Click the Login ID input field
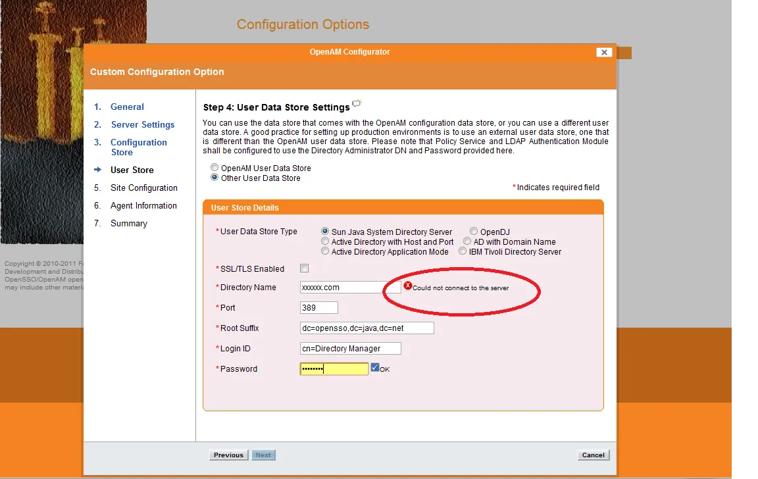The width and height of the screenshot is (758, 479). [351, 349]
